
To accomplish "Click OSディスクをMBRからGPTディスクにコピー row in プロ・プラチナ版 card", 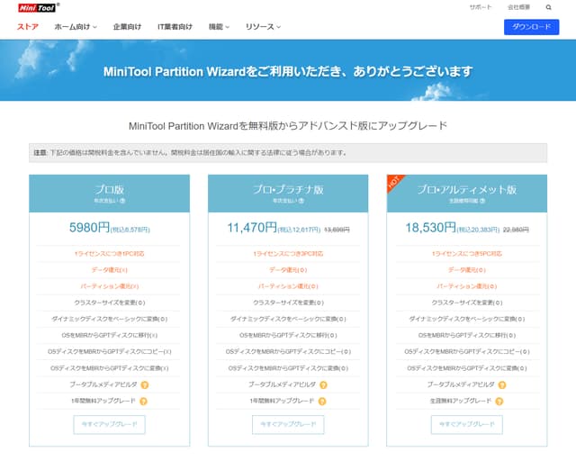I will pos(288,352).
